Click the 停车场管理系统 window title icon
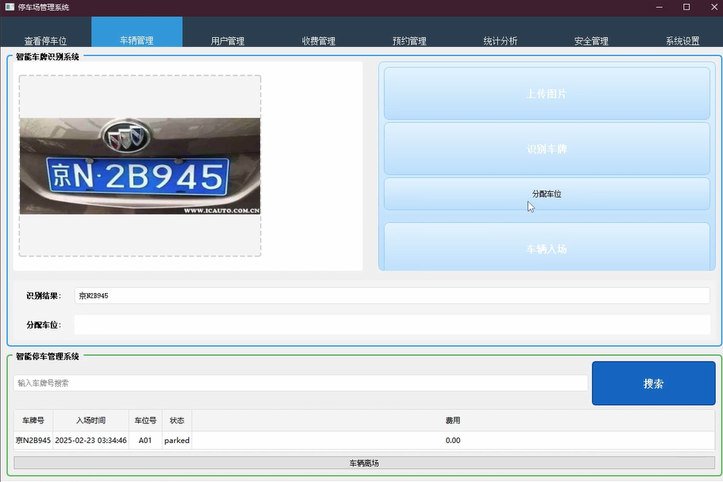 [10, 7]
